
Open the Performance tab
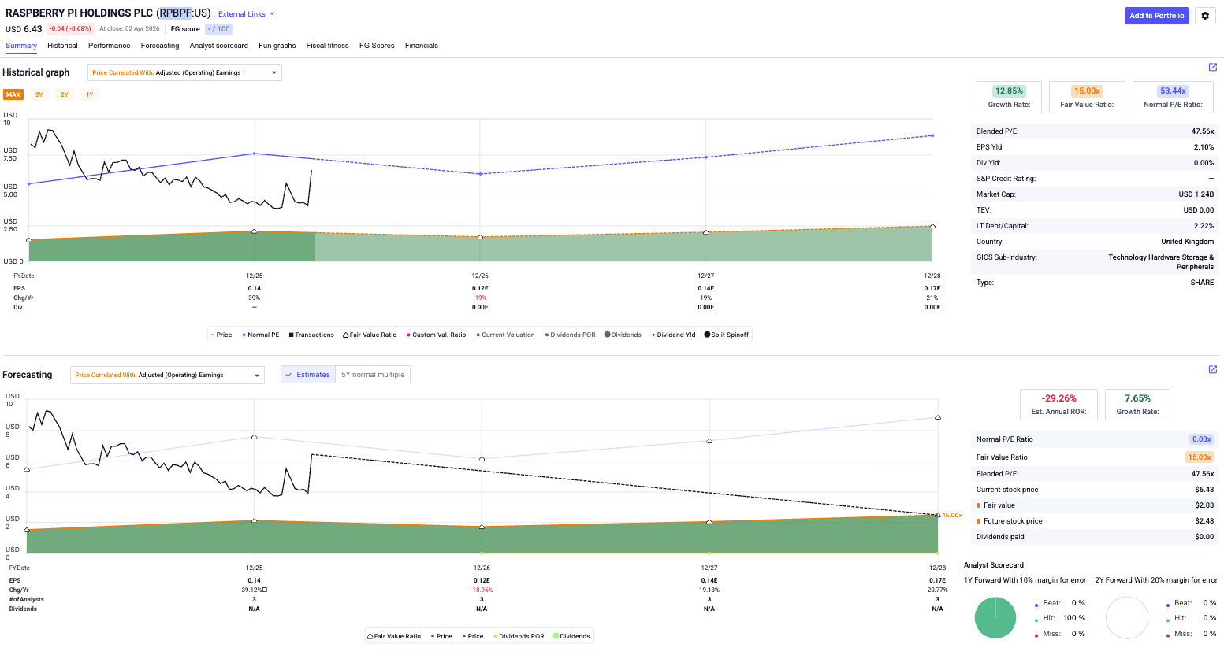[x=110, y=46]
